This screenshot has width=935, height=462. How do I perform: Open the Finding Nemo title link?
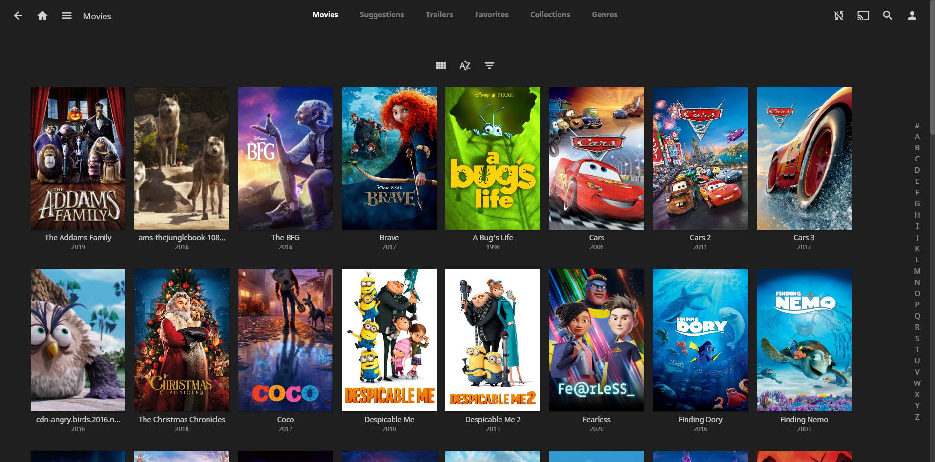click(804, 420)
